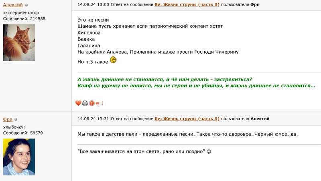
Task: Click the green italic signature text
Action: (196, 82)
